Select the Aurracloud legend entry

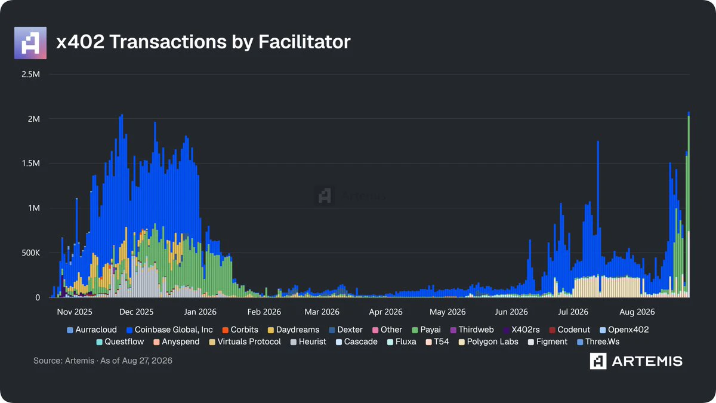coord(92,330)
